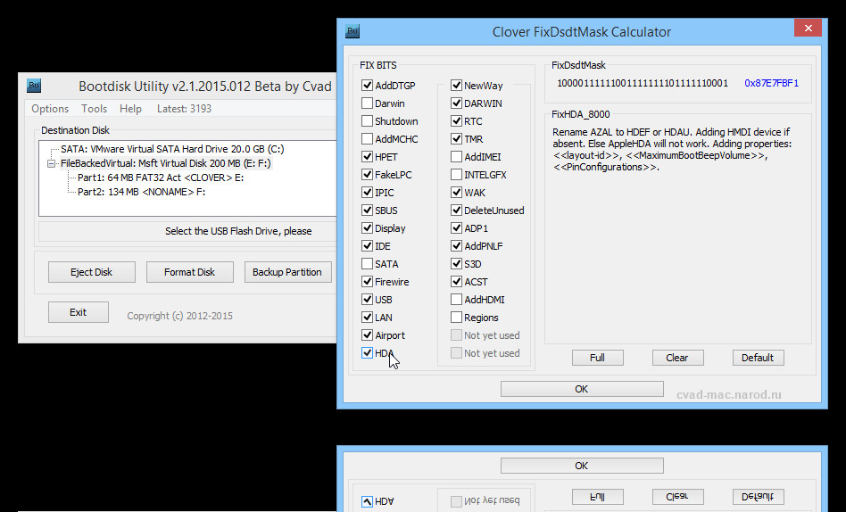The image size is (846, 512).
Task: Enable the Shutdown fix checkbox
Action: [x=367, y=120]
